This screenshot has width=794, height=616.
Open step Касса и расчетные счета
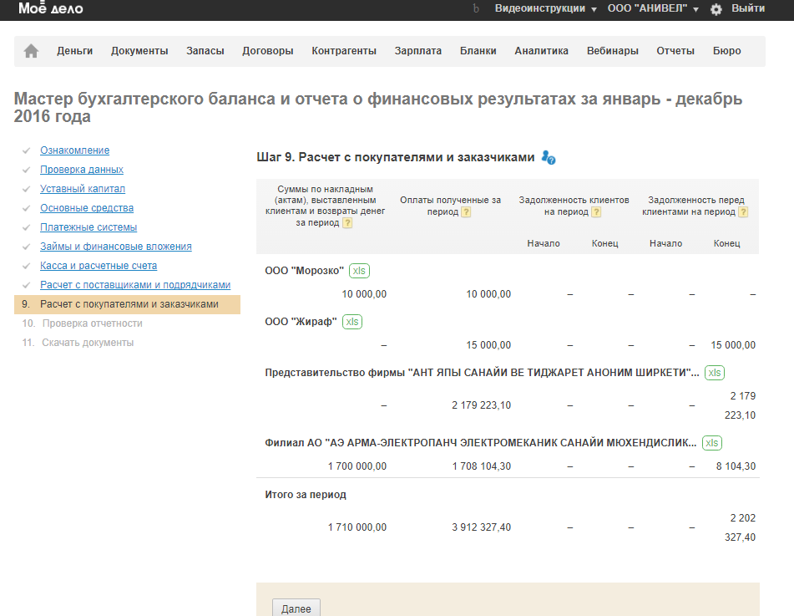(99, 266)
